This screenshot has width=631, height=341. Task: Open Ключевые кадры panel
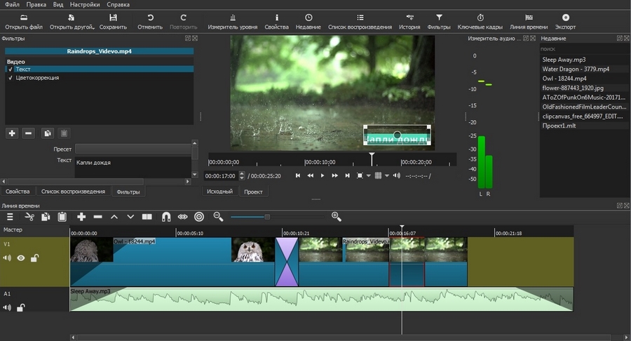pyautogui.click(x=480, y=22)
